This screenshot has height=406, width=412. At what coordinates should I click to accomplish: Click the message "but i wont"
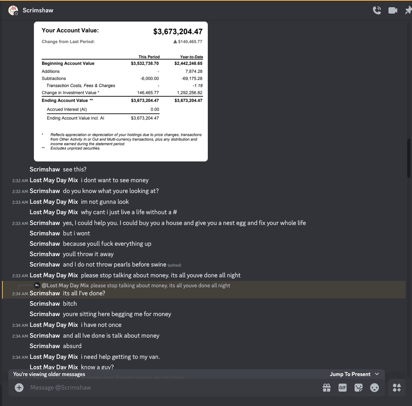(77, 233)
